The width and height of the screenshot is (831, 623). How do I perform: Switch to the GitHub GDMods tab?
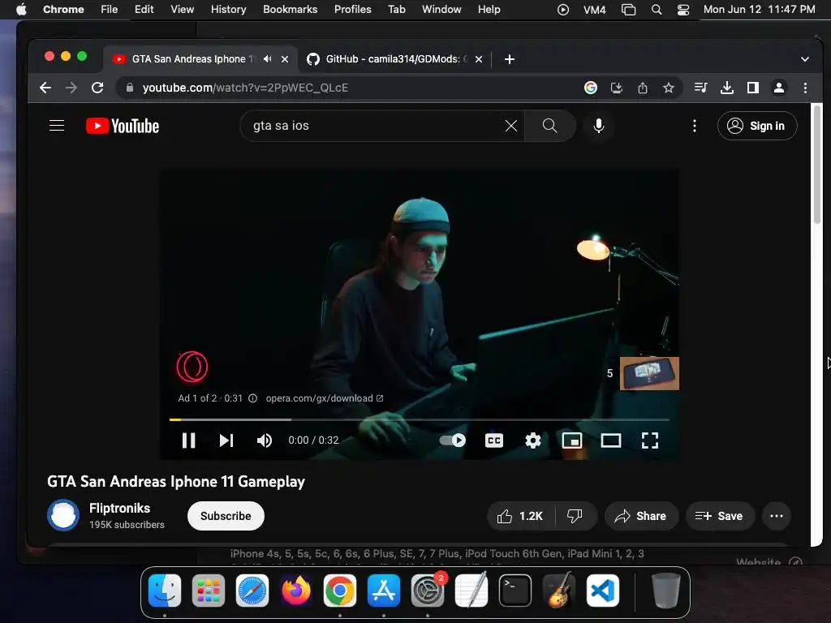pyautogui.click(x=395, y=58)
